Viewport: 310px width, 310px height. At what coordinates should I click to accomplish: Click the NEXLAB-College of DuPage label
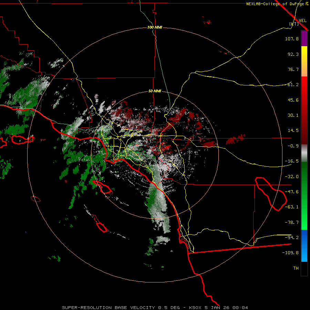(x=277, y=4)
